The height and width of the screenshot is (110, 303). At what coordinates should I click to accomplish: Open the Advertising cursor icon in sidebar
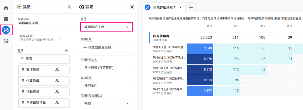(6, 41)
